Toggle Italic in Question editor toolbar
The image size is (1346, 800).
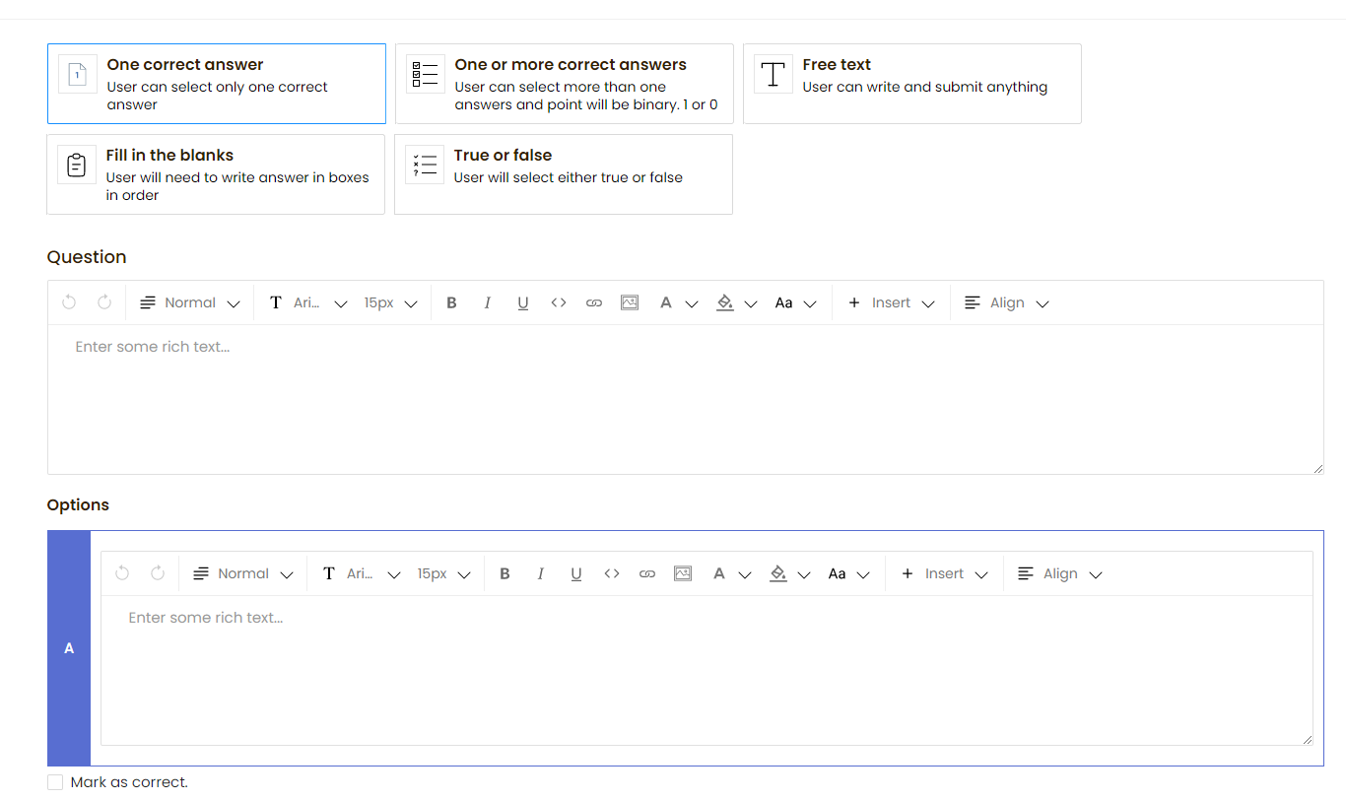coord(487,303)
